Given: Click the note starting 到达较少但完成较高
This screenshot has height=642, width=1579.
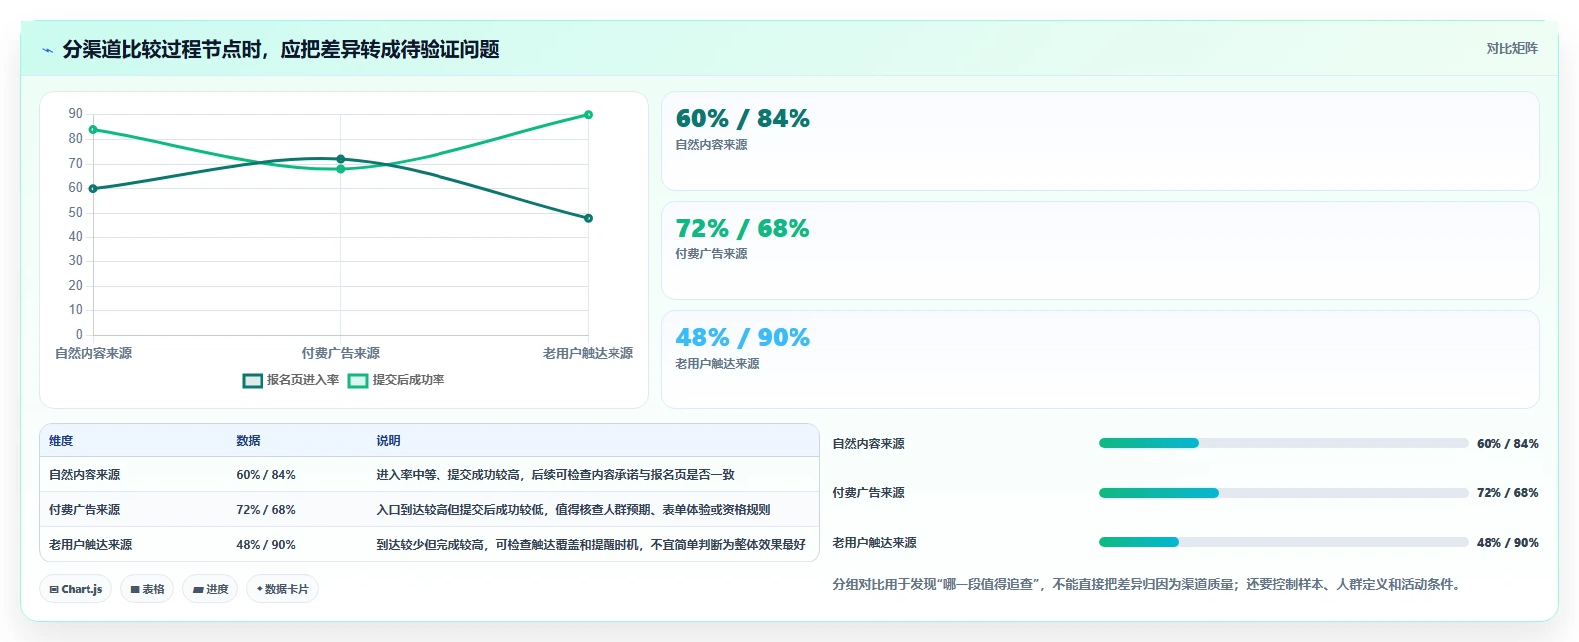Looking at the screenshot, I should [x=591, y=545].
